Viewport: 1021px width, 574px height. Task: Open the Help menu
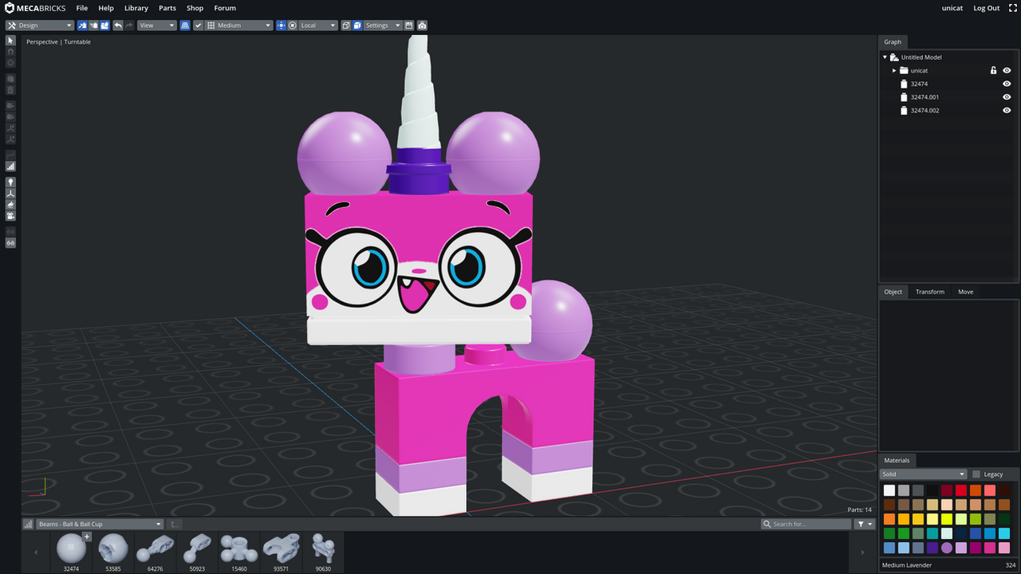click(106, 8)
